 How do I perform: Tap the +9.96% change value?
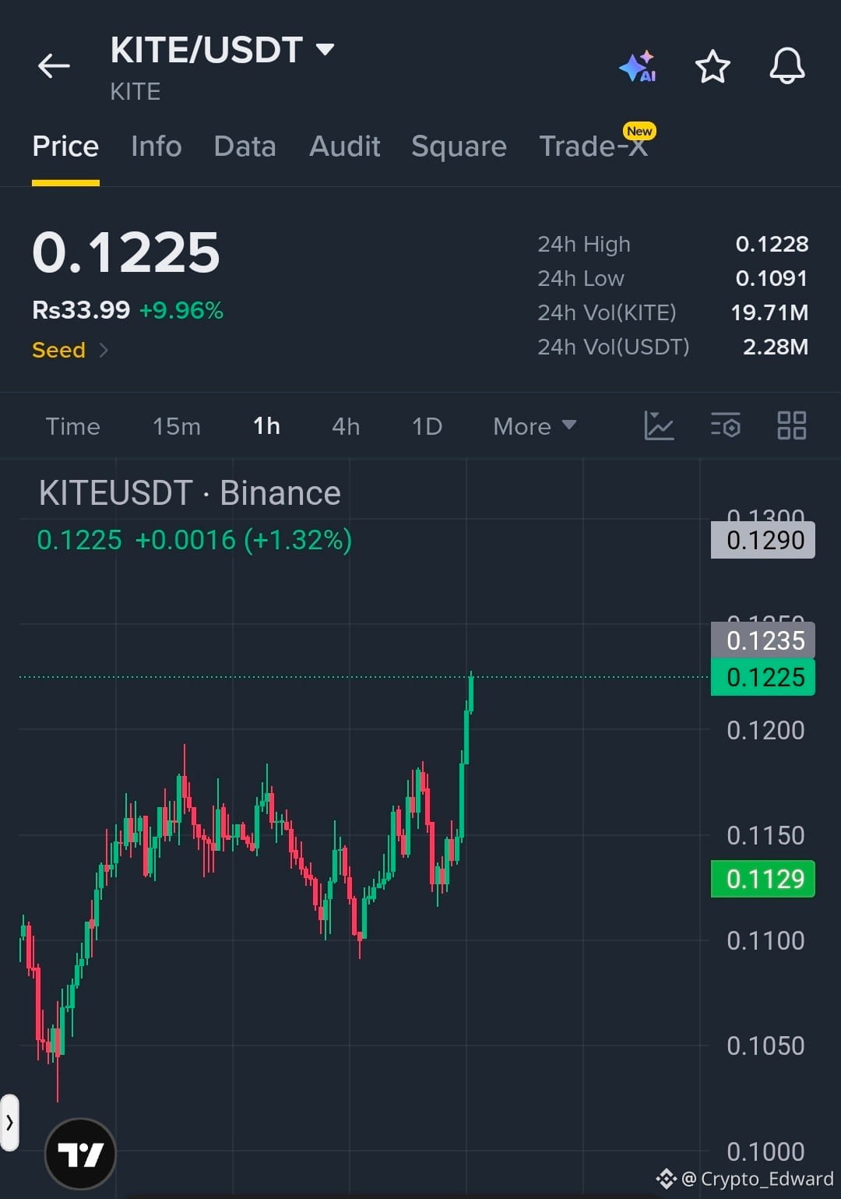pyautogui.click(x=181, y=311)
